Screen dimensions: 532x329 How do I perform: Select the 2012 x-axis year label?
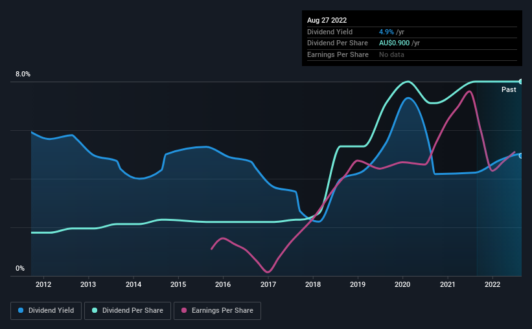point(43,284)
